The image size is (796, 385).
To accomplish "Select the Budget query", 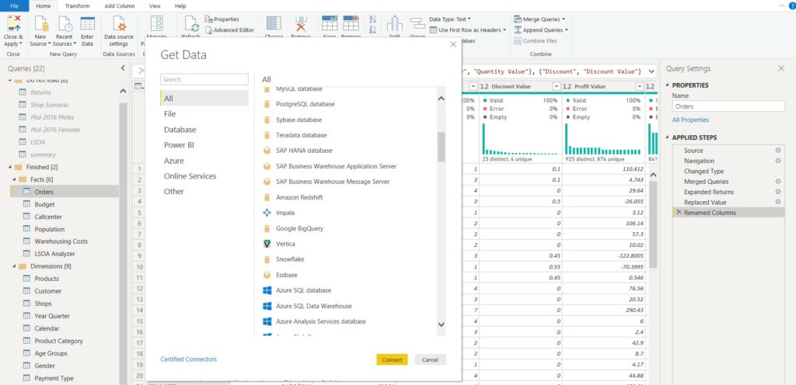I will coord(44,205).
